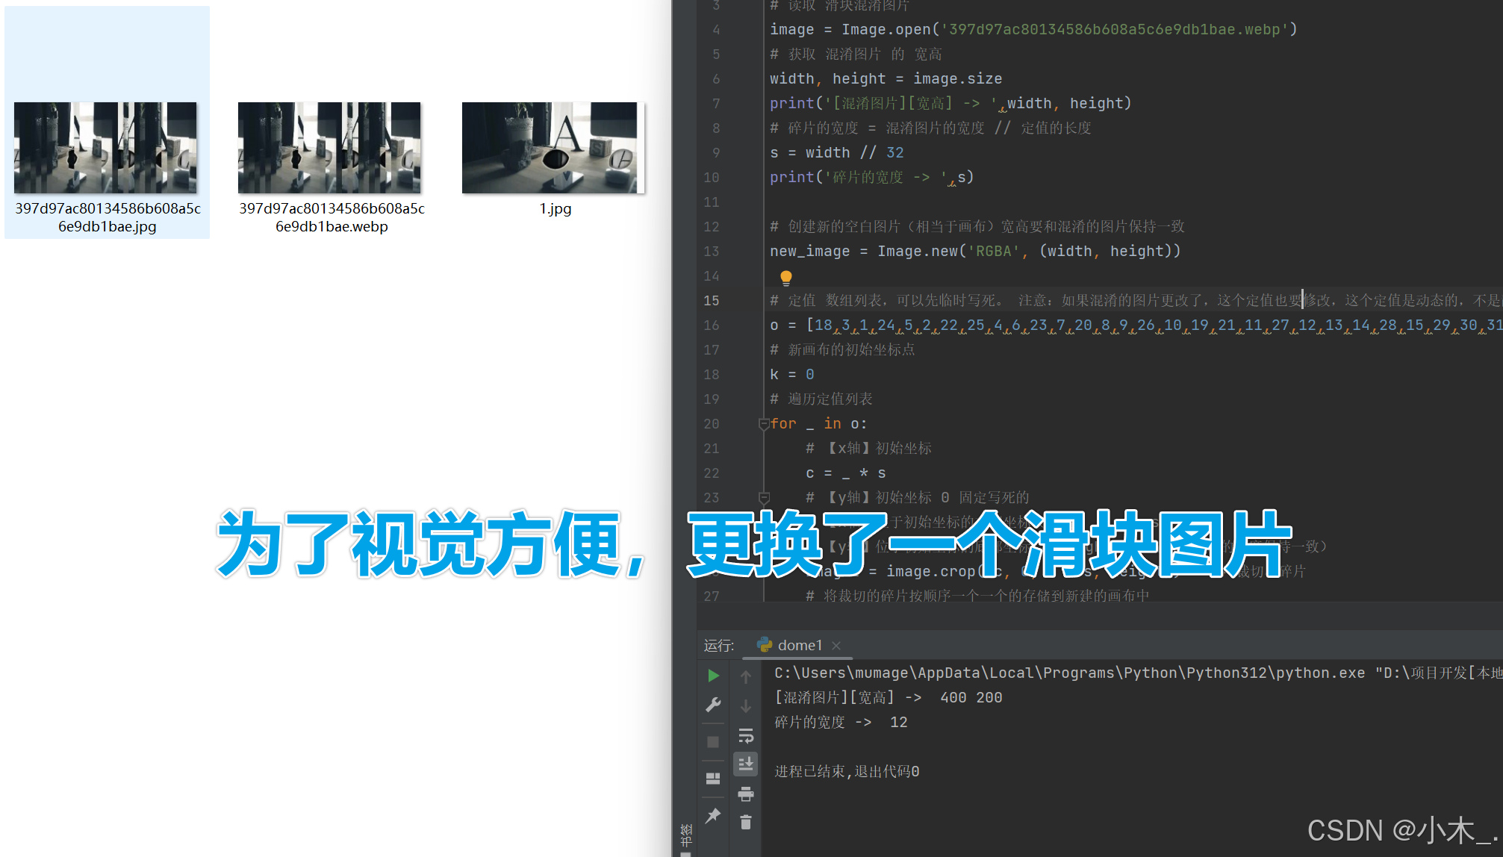The width and height of the screenshot is (1503, 857).
Task: Click the stop process square icon
Action: 713,742
